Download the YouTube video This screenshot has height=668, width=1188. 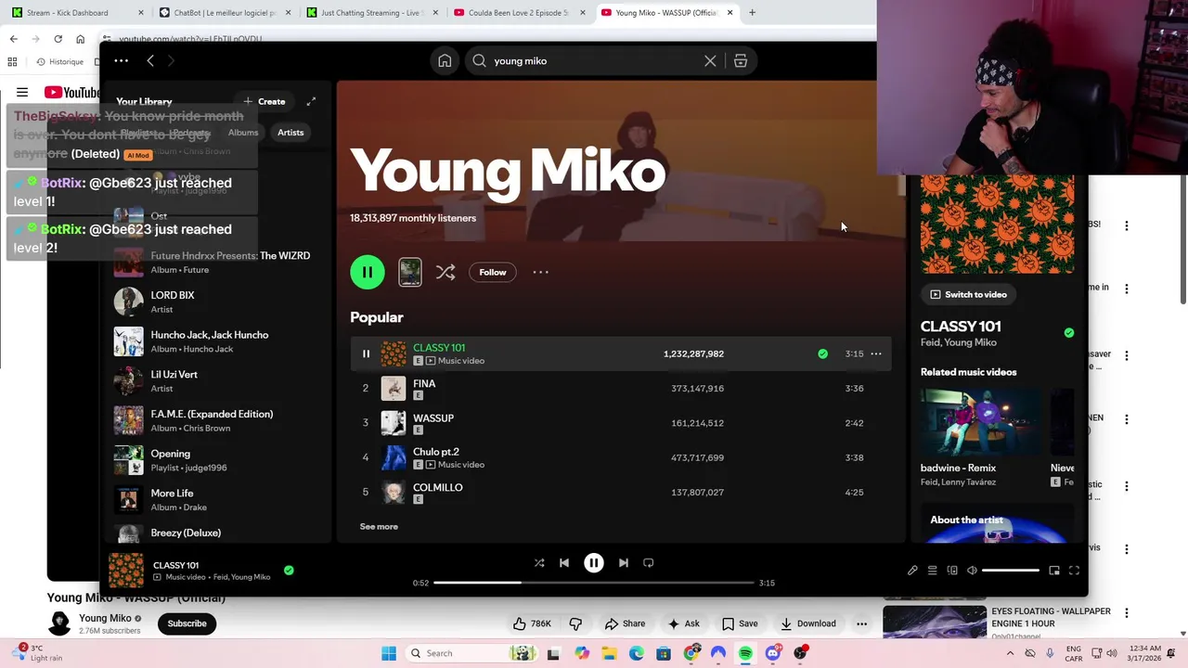[x=807, y=623]
